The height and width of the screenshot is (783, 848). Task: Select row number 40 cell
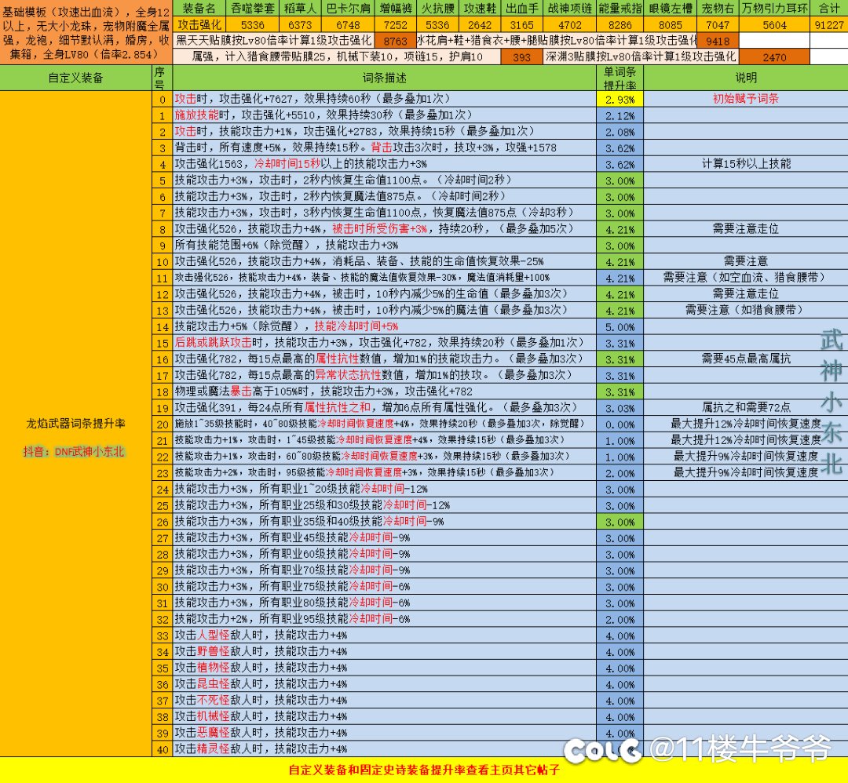[162, 748]
